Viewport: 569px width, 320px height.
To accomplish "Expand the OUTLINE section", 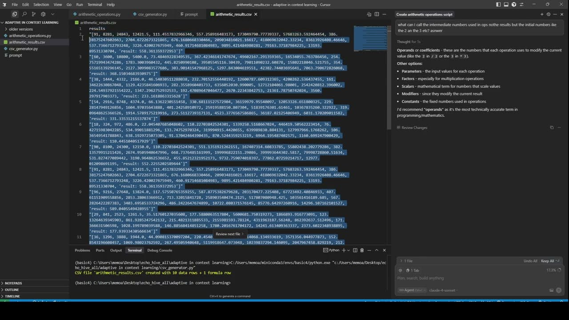I will [34, 290].
